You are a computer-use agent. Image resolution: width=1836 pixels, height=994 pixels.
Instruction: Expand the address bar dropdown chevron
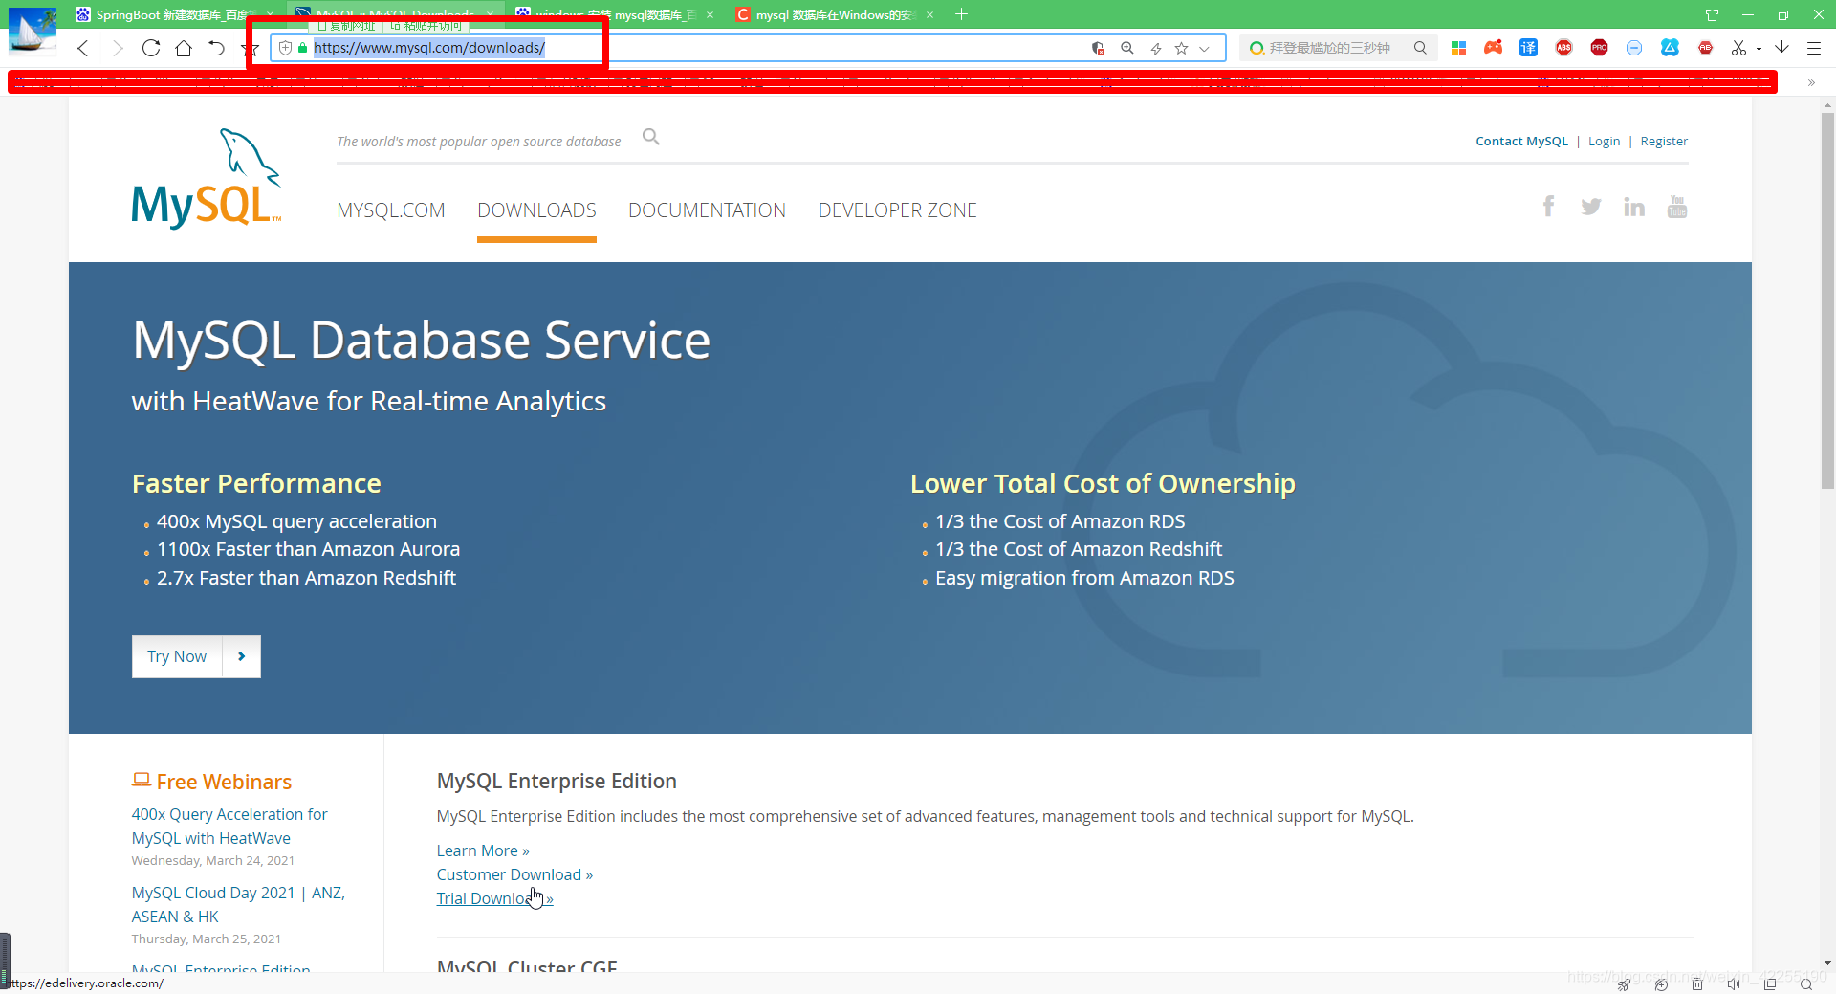coord(1205,48)
